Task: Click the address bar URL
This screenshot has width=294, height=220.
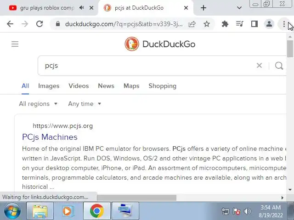Action: tap(124, 24)
